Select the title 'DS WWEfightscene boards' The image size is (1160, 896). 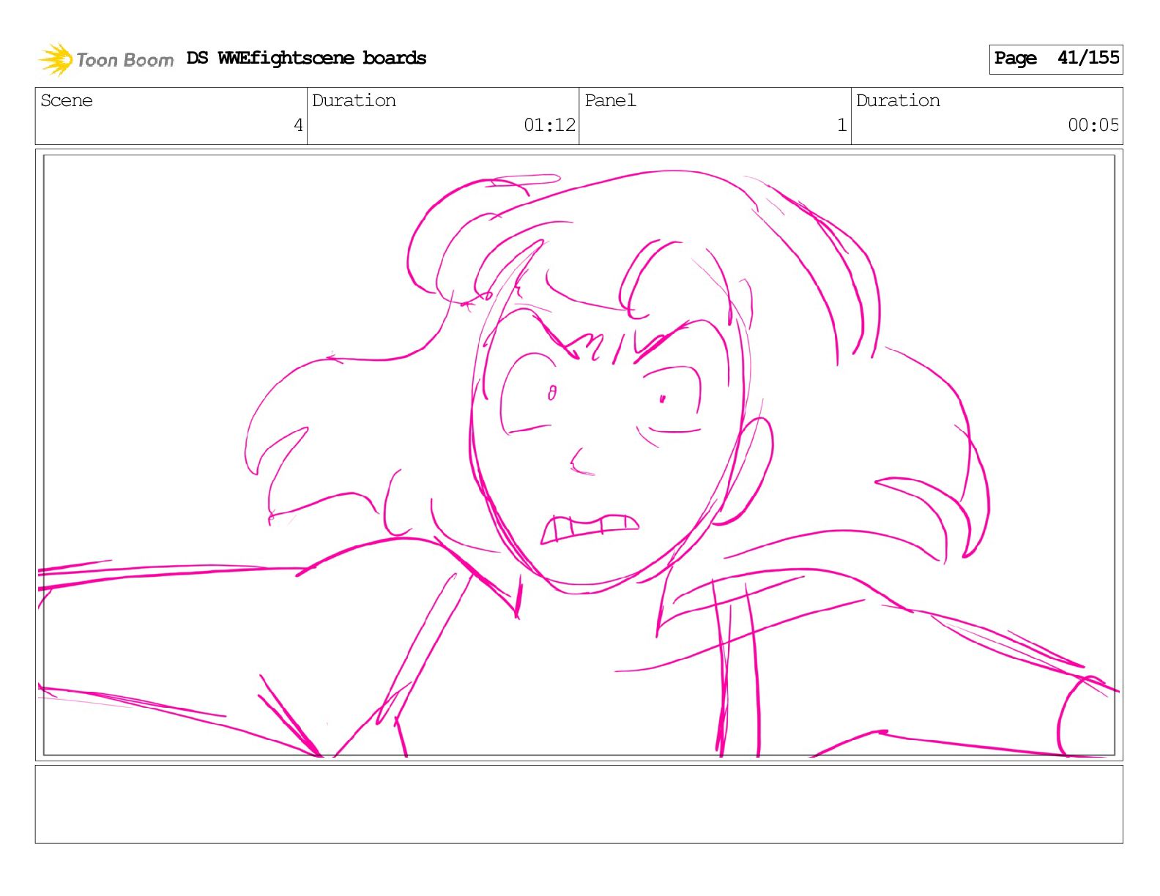pos(306,58)
